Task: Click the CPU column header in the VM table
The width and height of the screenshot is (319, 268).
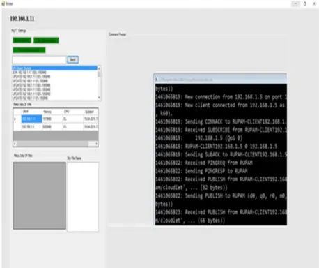Action: 73,112
